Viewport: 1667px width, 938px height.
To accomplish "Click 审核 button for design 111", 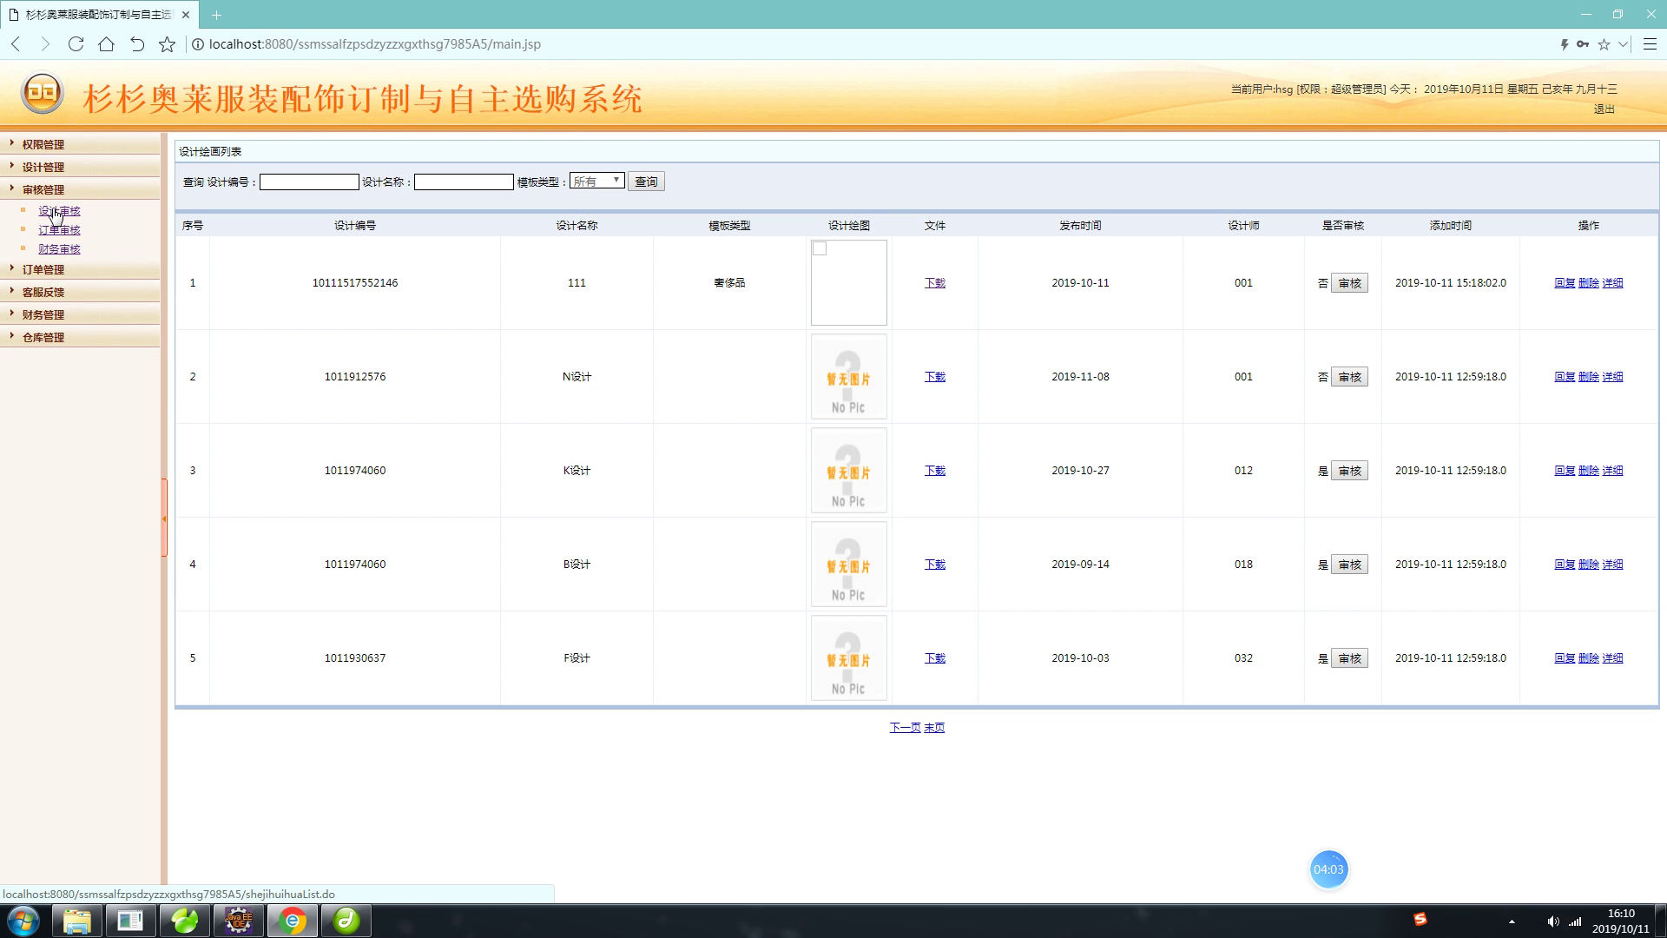I will (1349, 283).
